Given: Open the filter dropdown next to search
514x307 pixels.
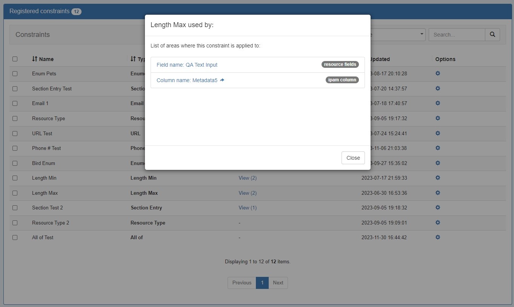Looking at the screenshot, I should 398,35.
